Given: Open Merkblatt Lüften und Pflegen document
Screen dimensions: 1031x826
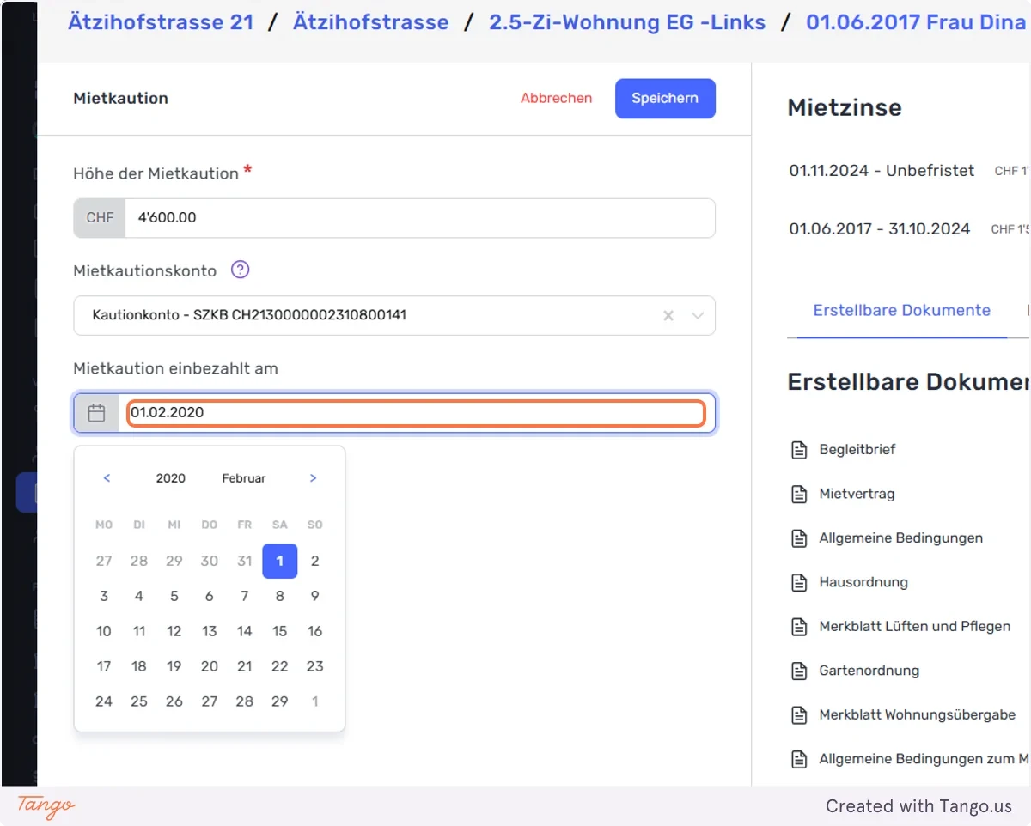Looking at the screenshot, I should click(915, 627).
